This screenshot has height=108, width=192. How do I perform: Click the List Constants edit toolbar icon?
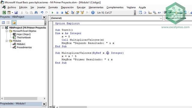(x=145, y=13)
